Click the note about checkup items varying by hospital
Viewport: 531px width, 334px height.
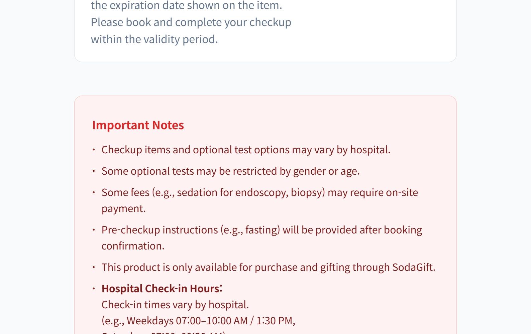click(x=246, y=150)
